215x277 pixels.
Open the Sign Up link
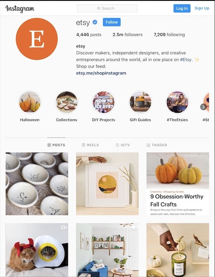pos(202,8)
